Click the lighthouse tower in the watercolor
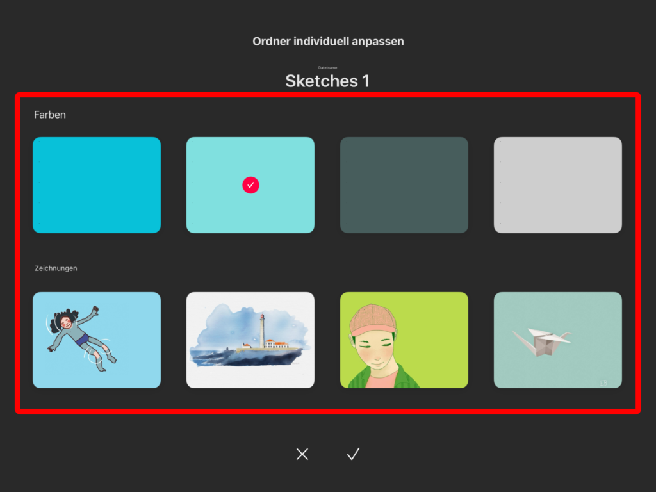This screenshot has height=492, width=656. pyautogui.click(x=262, y=331)
